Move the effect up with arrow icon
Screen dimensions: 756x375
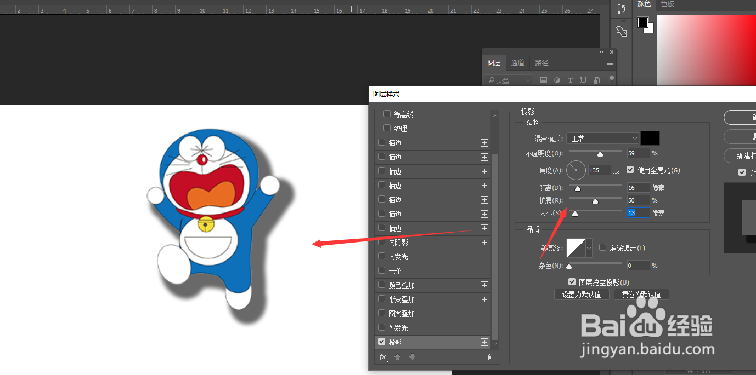pos(398,357)
